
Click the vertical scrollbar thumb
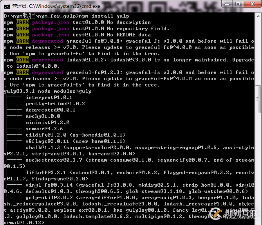(258, 99)
